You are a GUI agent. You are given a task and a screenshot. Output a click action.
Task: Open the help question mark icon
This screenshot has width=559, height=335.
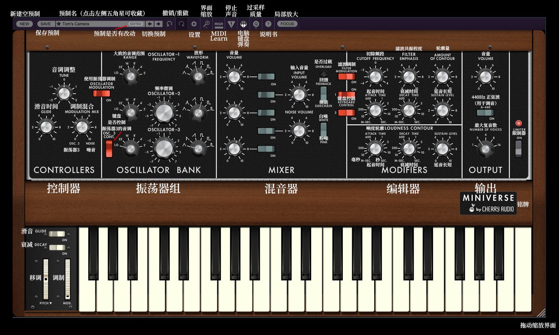pyautogui.click(x=268, y=24)
